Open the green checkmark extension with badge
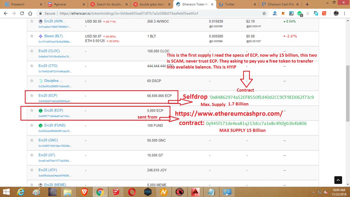 coord(300,14)
